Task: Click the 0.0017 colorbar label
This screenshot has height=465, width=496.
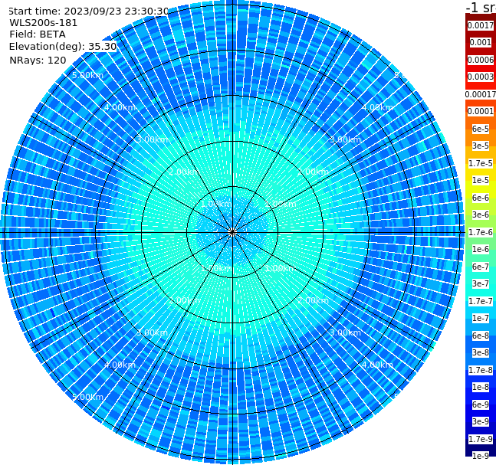Action: click(x=481, y=25)
